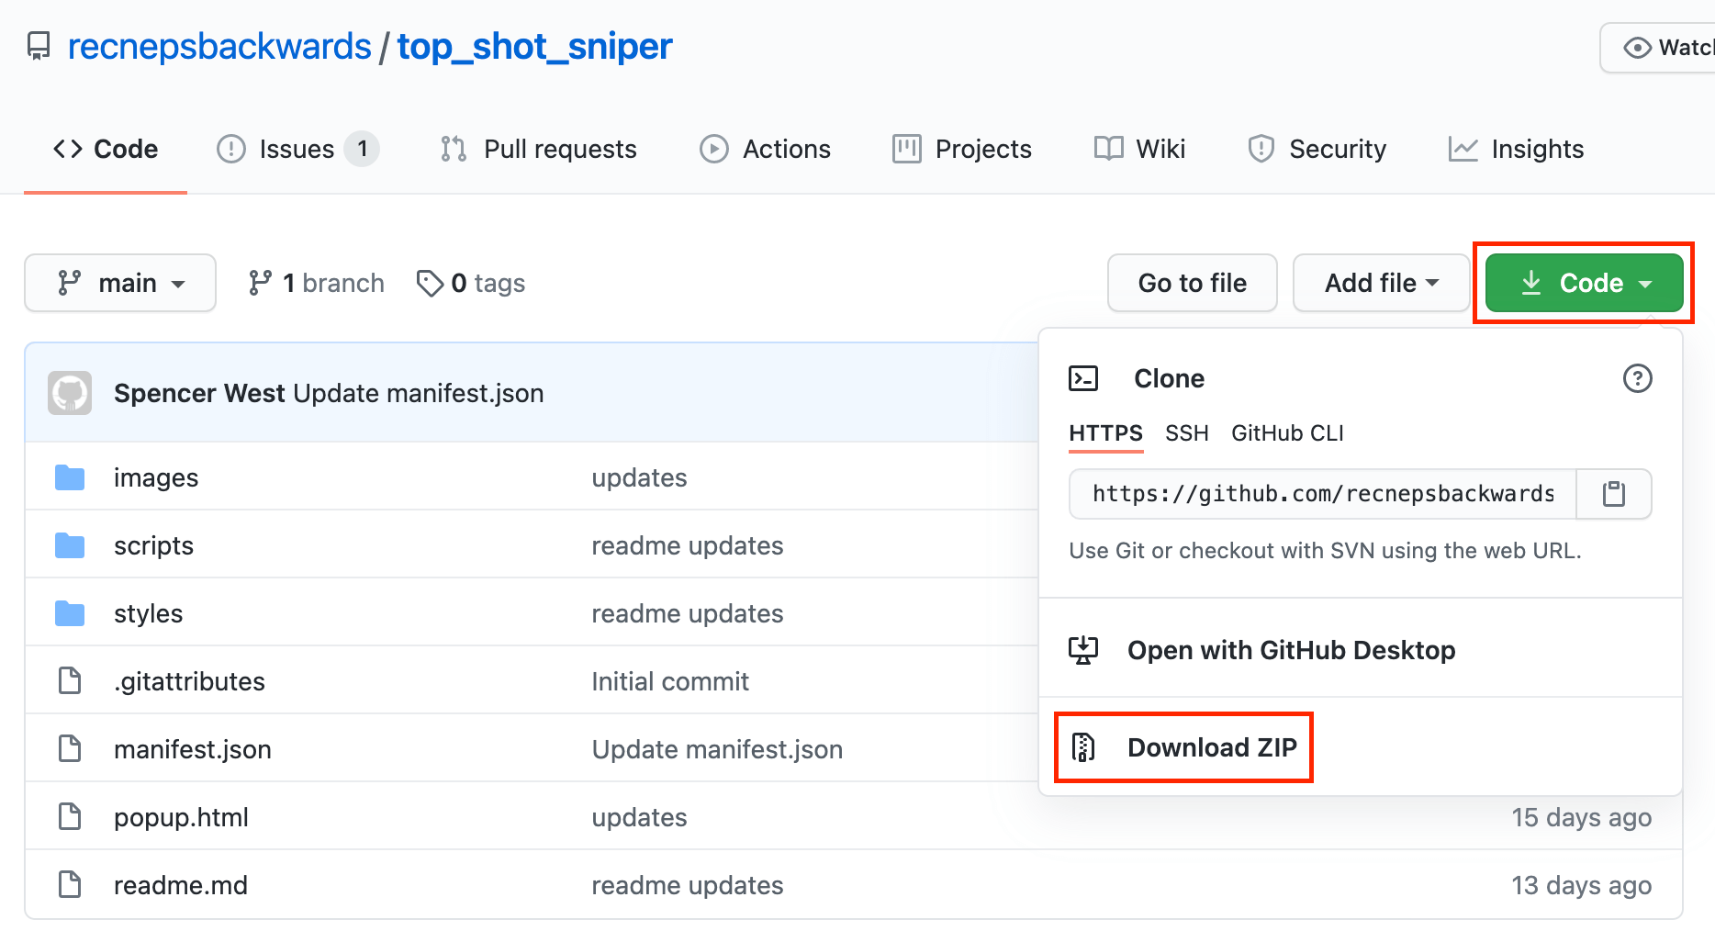Click the styles folder icon
This screenshot has width=1715, height=942.
click(70, 613)
